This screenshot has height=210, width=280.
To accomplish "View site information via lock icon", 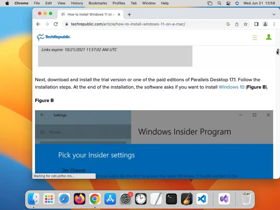I will pos(67,24).
